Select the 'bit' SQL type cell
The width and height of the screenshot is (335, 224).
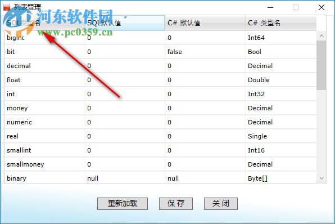tap(44, 52)
